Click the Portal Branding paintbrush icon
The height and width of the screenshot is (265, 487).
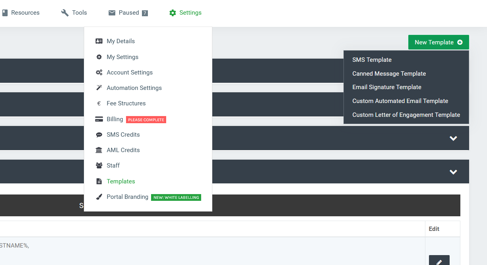click(x=99, y=197)
